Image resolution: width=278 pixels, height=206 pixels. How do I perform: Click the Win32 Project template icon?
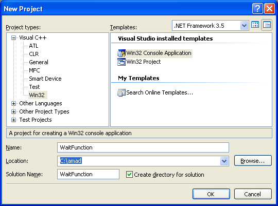[121, 62]
